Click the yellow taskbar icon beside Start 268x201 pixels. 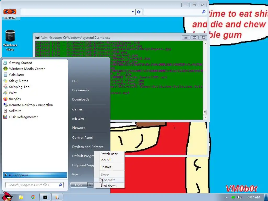click(x=21, y=197)
